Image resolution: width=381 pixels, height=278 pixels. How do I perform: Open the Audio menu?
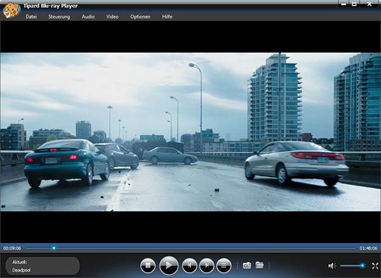pos(88,17)
